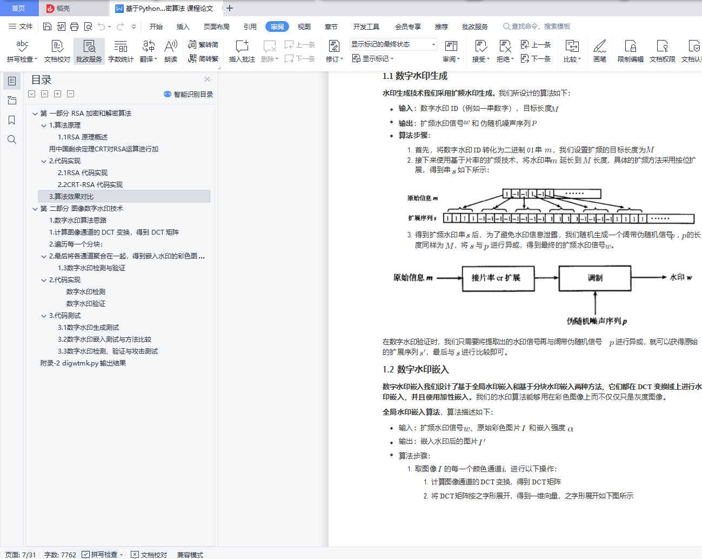
Task: Collapse 3.代码测试 outline node
Action: (44, 316)
